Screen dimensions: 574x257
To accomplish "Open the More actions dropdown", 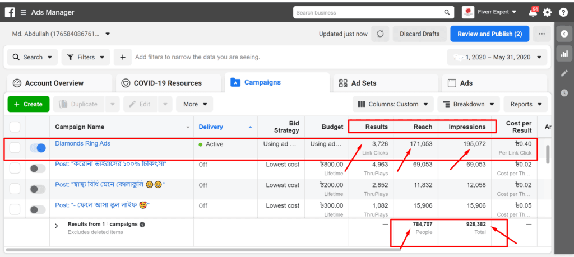I will (195, 104).
